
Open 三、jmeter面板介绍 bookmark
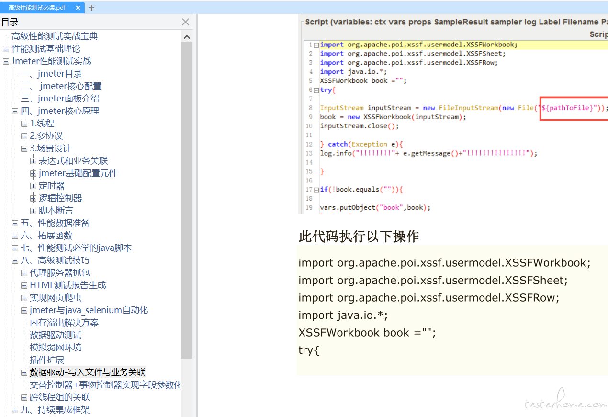(x=60, y=99)
